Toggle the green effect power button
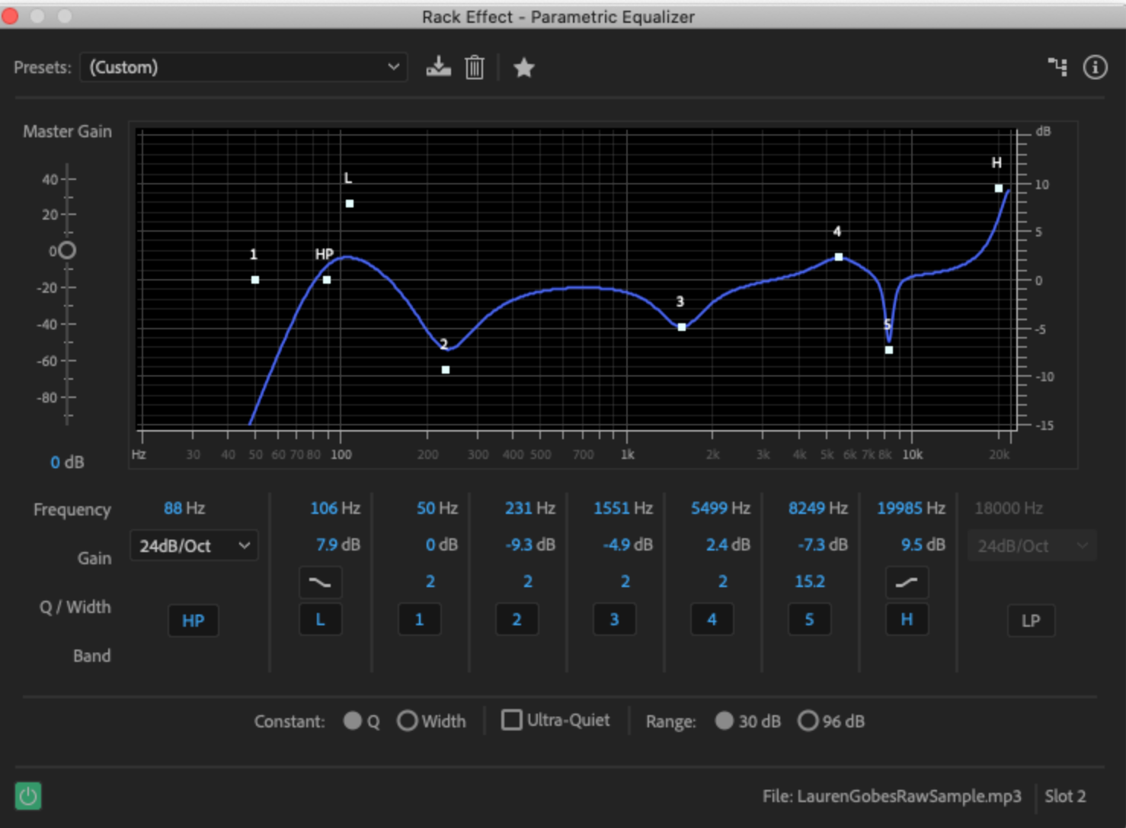 click(x=28, y=796)
